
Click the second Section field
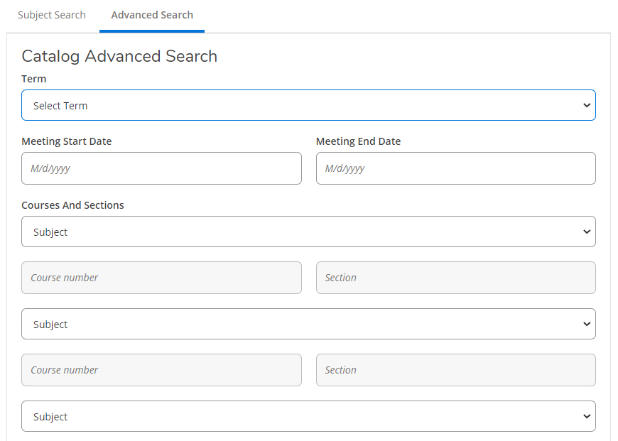tap(455, 370)
